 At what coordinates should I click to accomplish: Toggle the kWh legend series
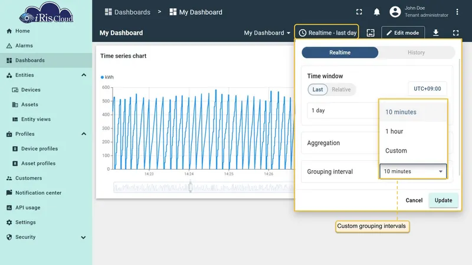pyautogui.click(x=107, y=77)
